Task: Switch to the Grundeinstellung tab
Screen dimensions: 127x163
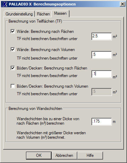Action: pyautogui.click(x=19, y=14)
